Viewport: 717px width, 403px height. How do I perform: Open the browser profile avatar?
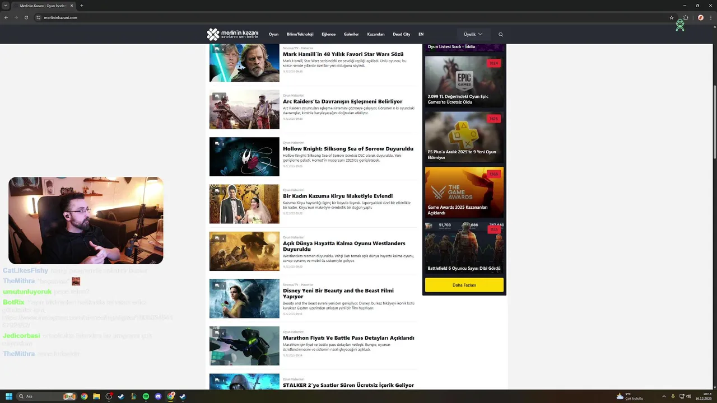[x=701, y=17]
